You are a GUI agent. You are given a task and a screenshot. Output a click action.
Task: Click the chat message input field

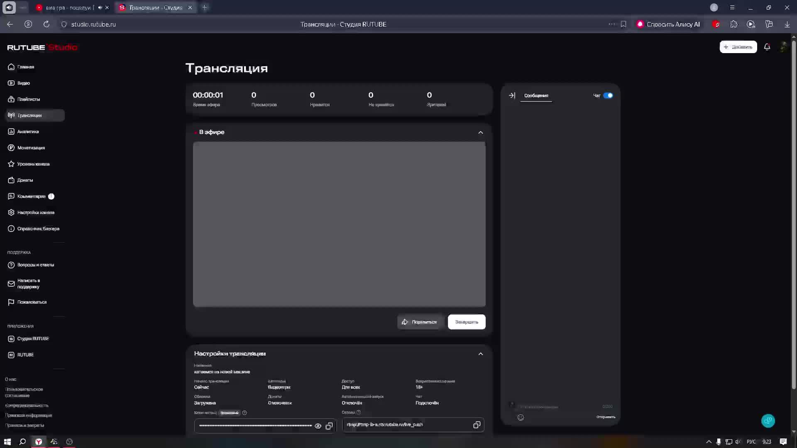click(558, 407)
